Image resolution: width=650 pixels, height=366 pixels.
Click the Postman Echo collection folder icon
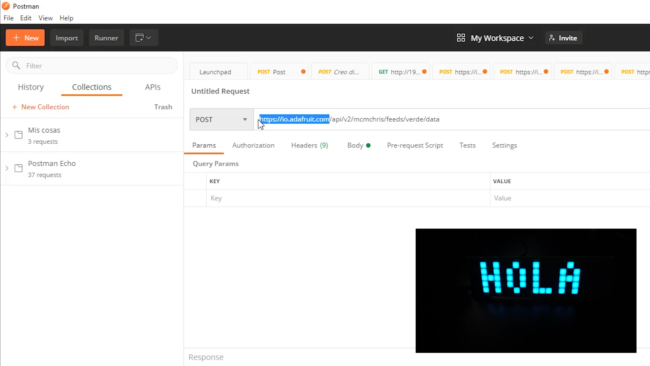(19, 168)
